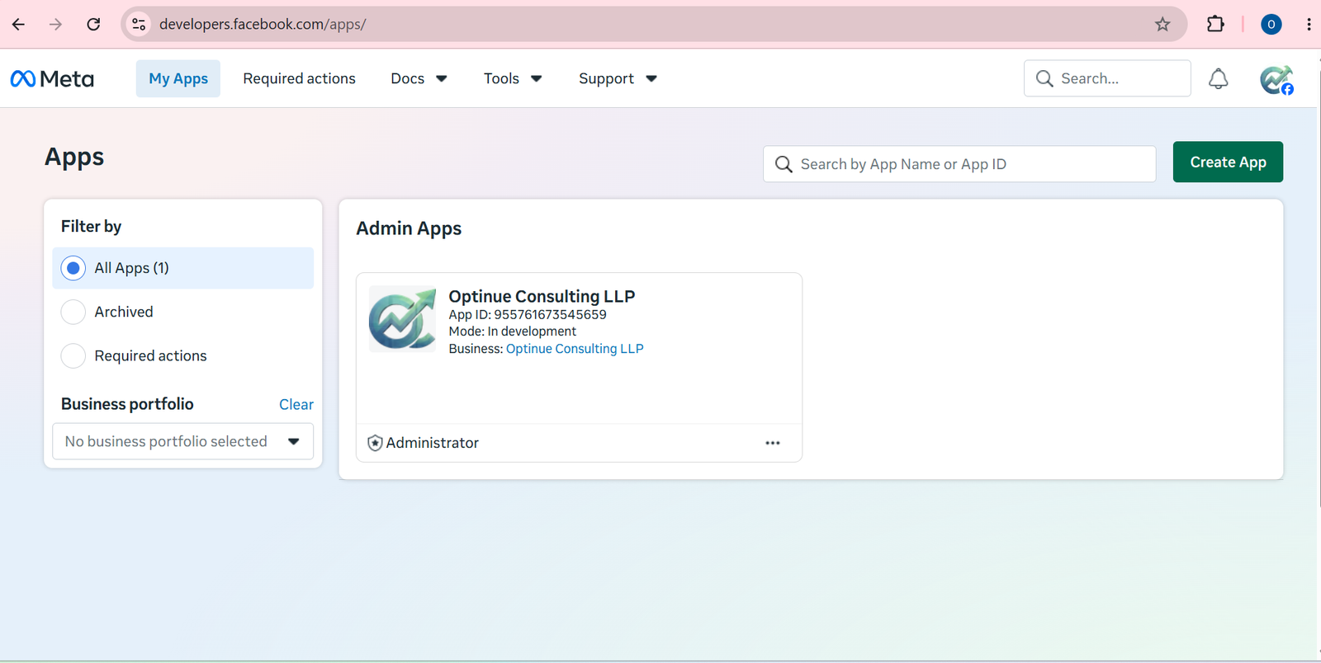View site information icon in address bar
Screen dimensions: 1321x663
[x=140, y=25]
